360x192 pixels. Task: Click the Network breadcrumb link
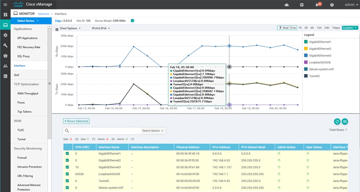[44, 14]
